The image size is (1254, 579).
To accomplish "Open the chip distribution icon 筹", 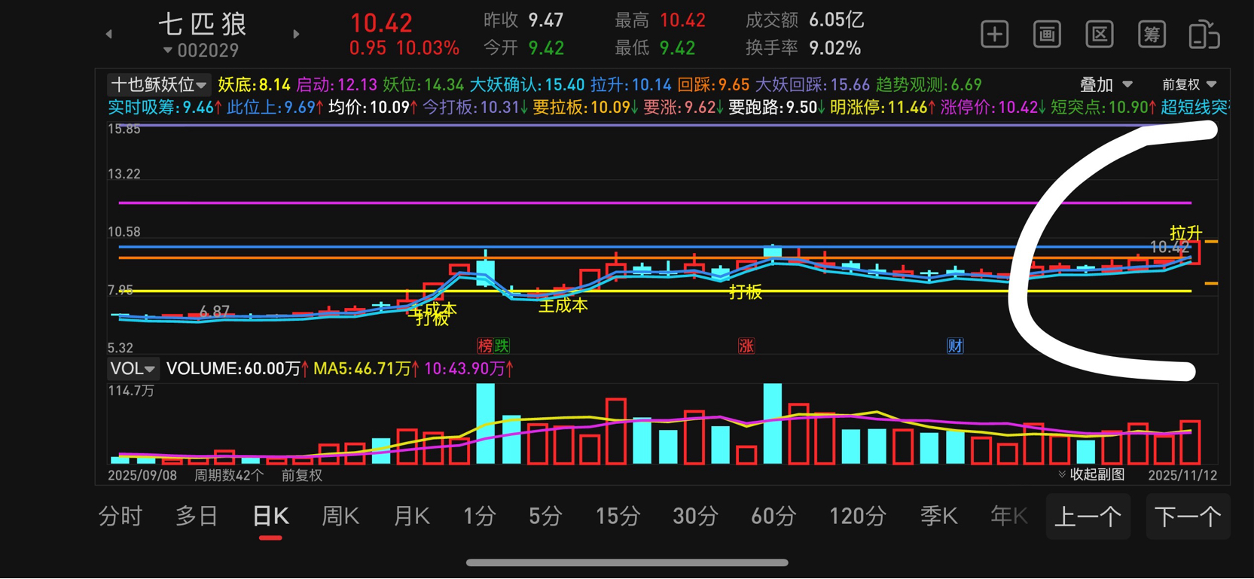I will coord(1152,35).
